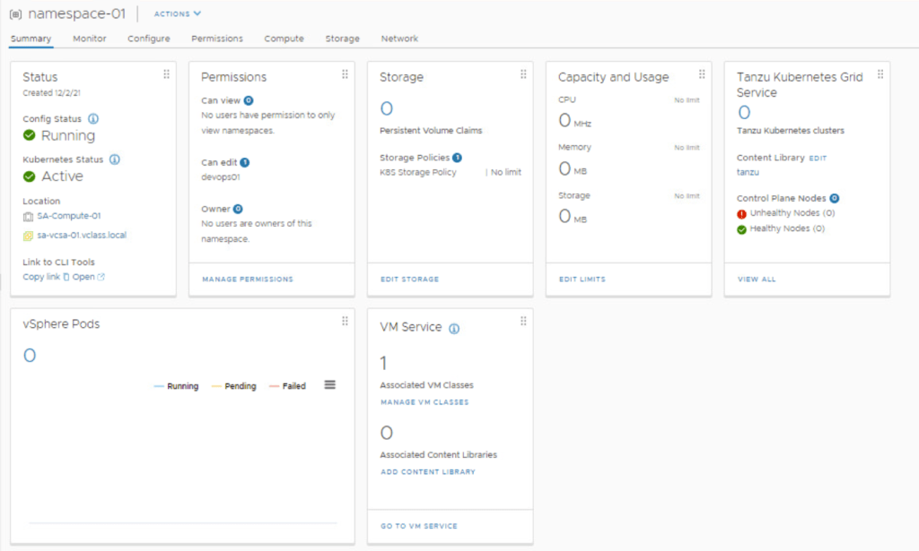The image size is (919, 551).
Task: Expand the Actions dropdown menu
Action: point(178,13)
